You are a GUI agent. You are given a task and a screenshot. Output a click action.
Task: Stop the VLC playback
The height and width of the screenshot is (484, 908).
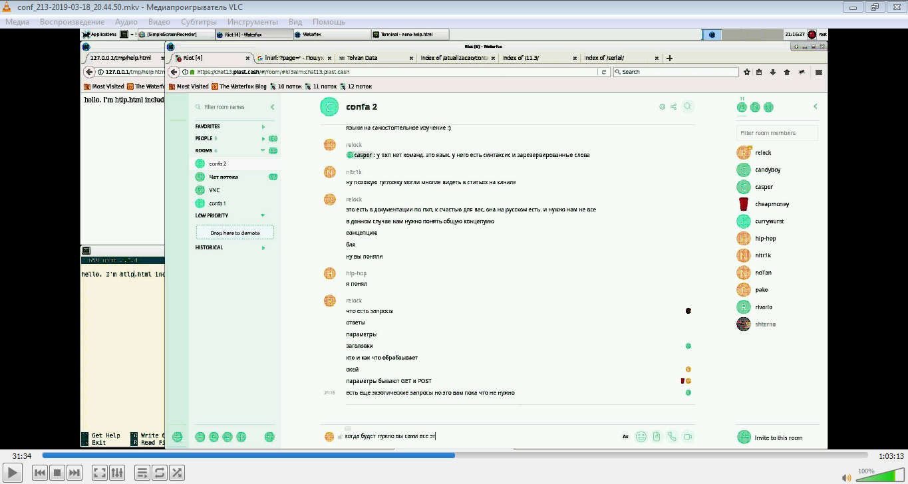[x=57, y=473]
